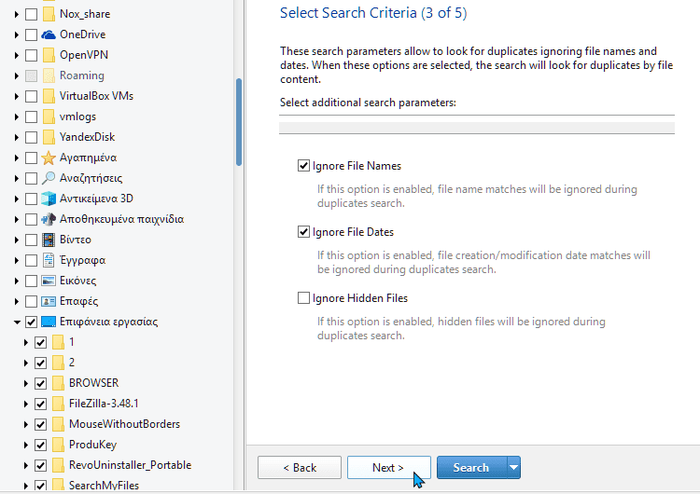Collapse the Επιφάνεια εργασίας tree node

click(17, 322)
